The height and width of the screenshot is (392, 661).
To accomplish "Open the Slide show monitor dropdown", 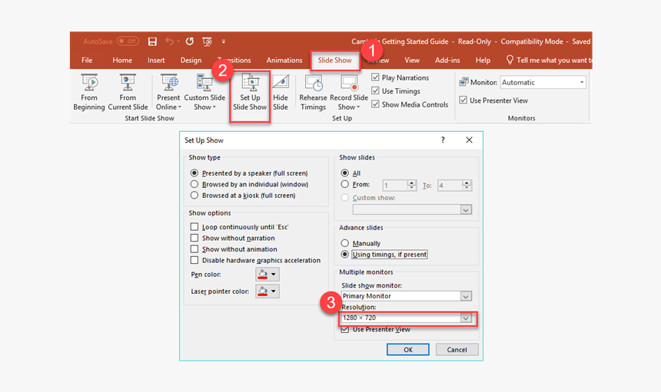I will click(x=465, y=296).
